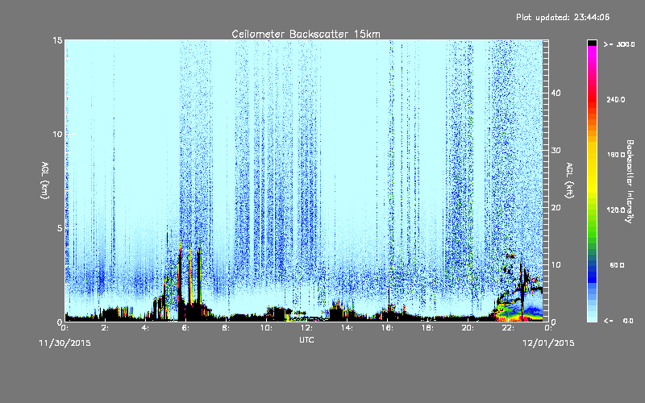This screenshot has width=645, height=403.
Task: Select the "40" tick on the kft axis
Action: pyautogui.click(x=556, y=93)
